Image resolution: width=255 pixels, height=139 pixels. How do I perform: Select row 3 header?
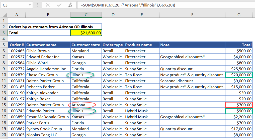coord(4,33)
